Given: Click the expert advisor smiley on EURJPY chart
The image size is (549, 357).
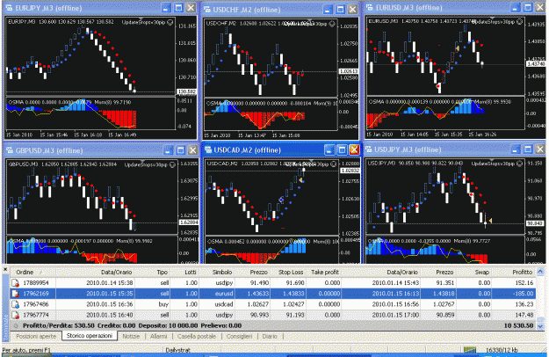Looking at the screenshot, I should (170, 22).
